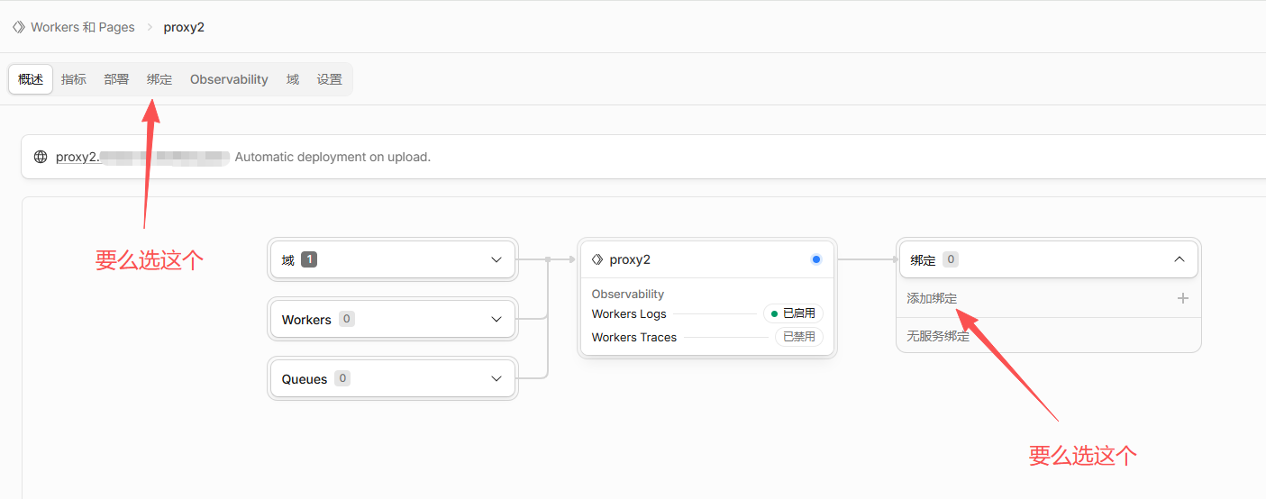This screenshot has height=499, width=1266.
Task: Click the Workers Traces 已禁用 badge
Action: 798,337
